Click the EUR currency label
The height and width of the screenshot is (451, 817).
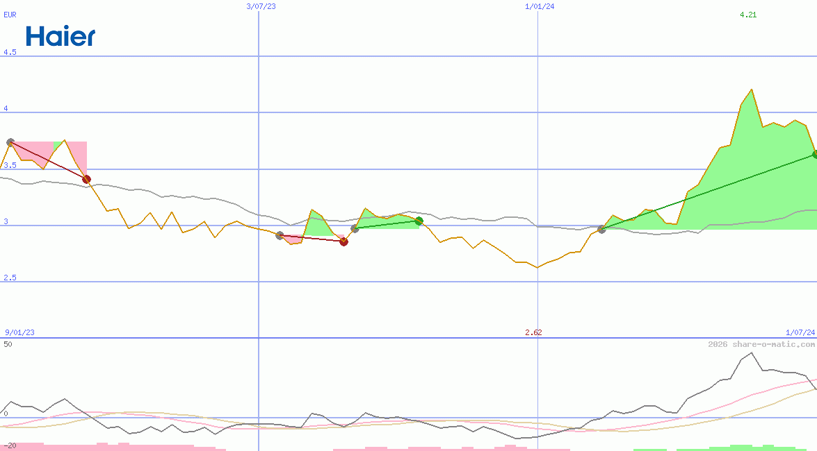(10, 15)
